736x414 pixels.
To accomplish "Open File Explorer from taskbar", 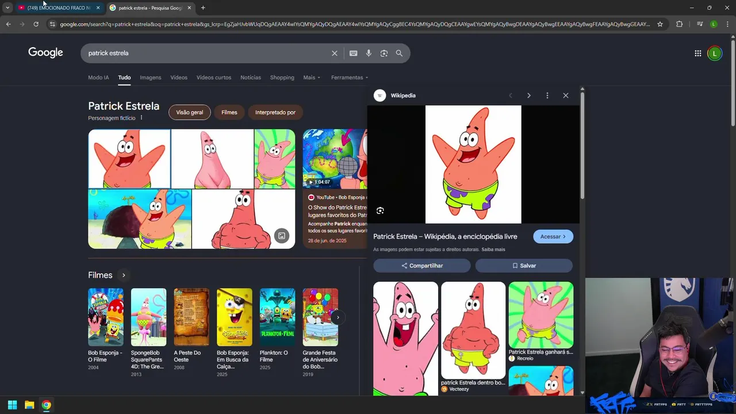I will click(29, 405).
